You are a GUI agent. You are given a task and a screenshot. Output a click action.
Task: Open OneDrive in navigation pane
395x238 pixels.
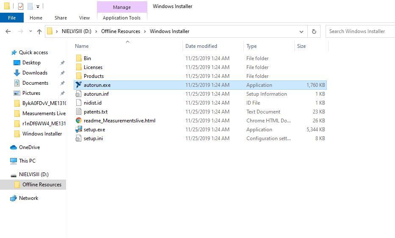pyautogui.click(x=29, y=147)
